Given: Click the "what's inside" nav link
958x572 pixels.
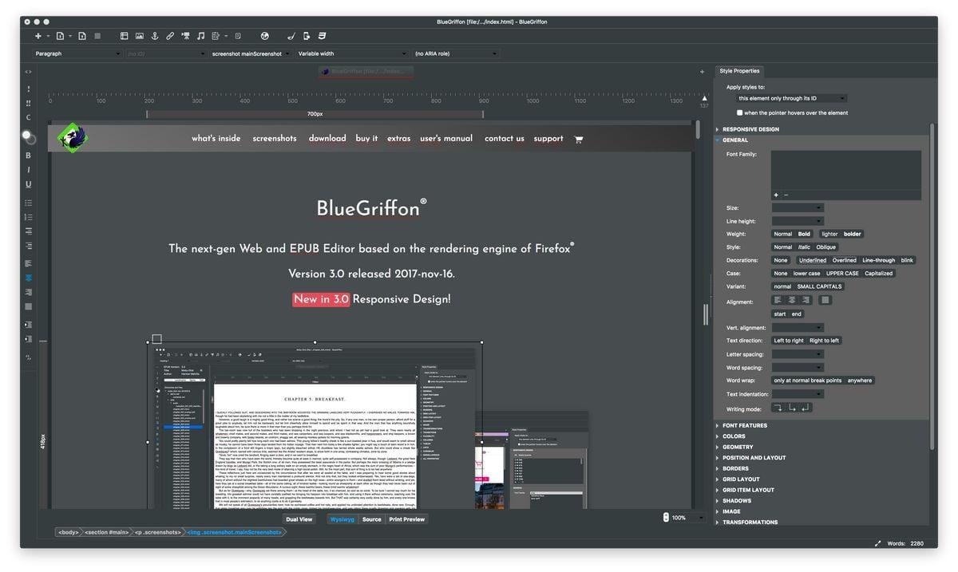Looking at the screenshot, I should [216, 139].
